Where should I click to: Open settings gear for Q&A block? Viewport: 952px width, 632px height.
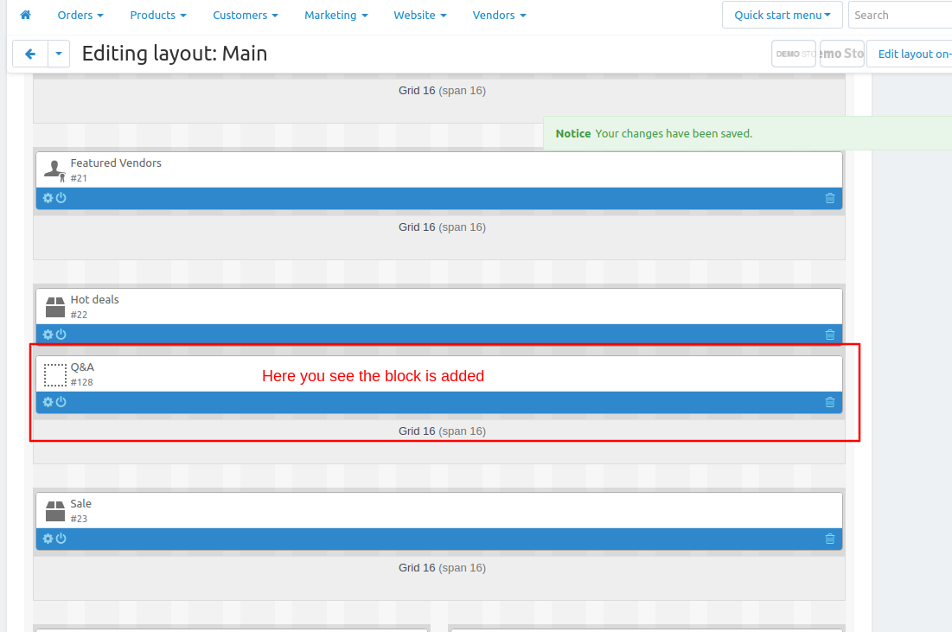click(x=48, y=402)
